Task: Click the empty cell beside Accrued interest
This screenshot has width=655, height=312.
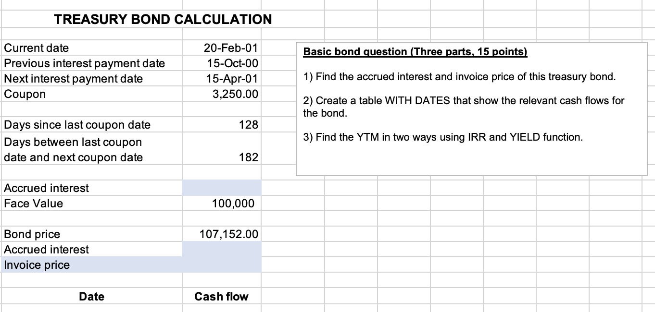Action: click(221, 249)
